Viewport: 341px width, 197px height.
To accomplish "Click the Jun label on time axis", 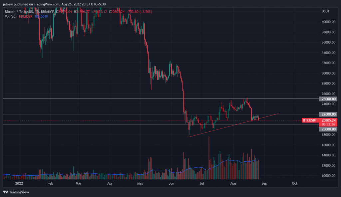I will [x=171, y=183].
